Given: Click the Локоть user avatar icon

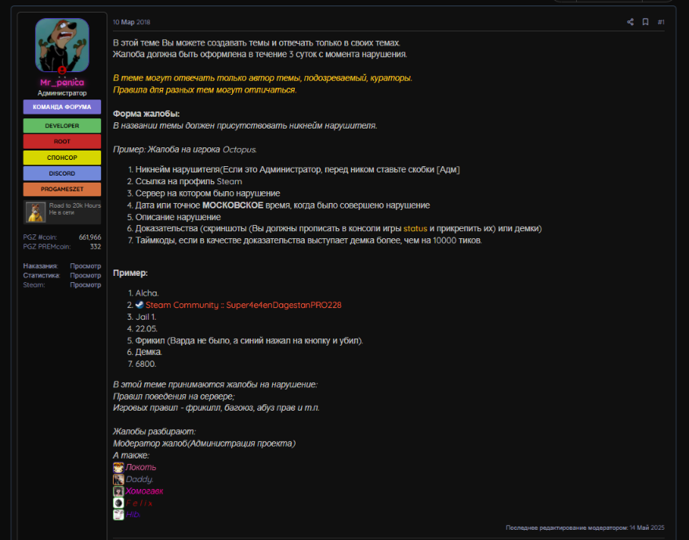Looking at the screenshot, I should click(x=118, y=467).
